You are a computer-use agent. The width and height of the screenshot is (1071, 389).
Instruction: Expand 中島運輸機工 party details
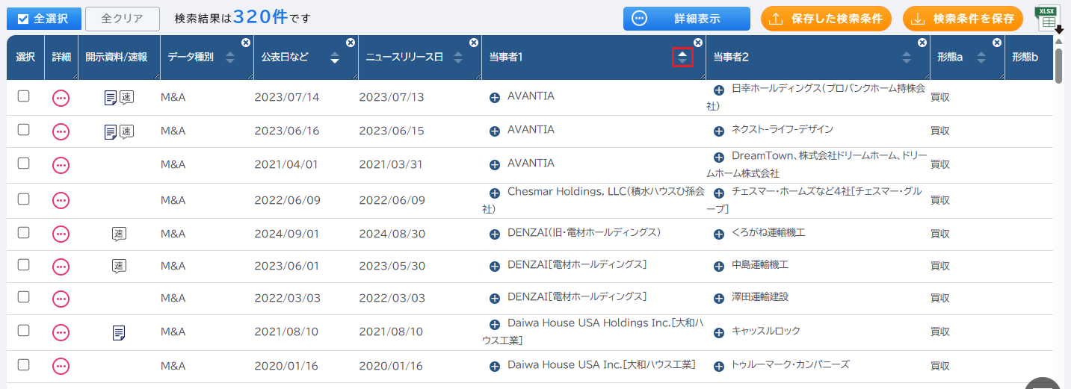coord(719,267)
